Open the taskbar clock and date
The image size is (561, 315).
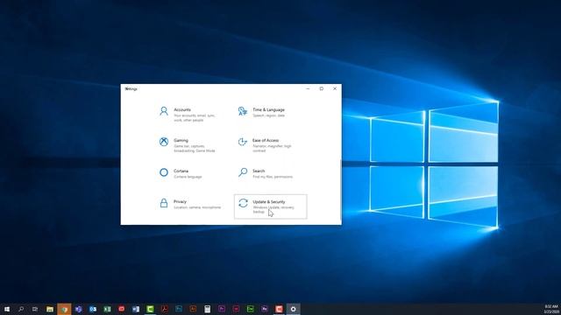551,309
